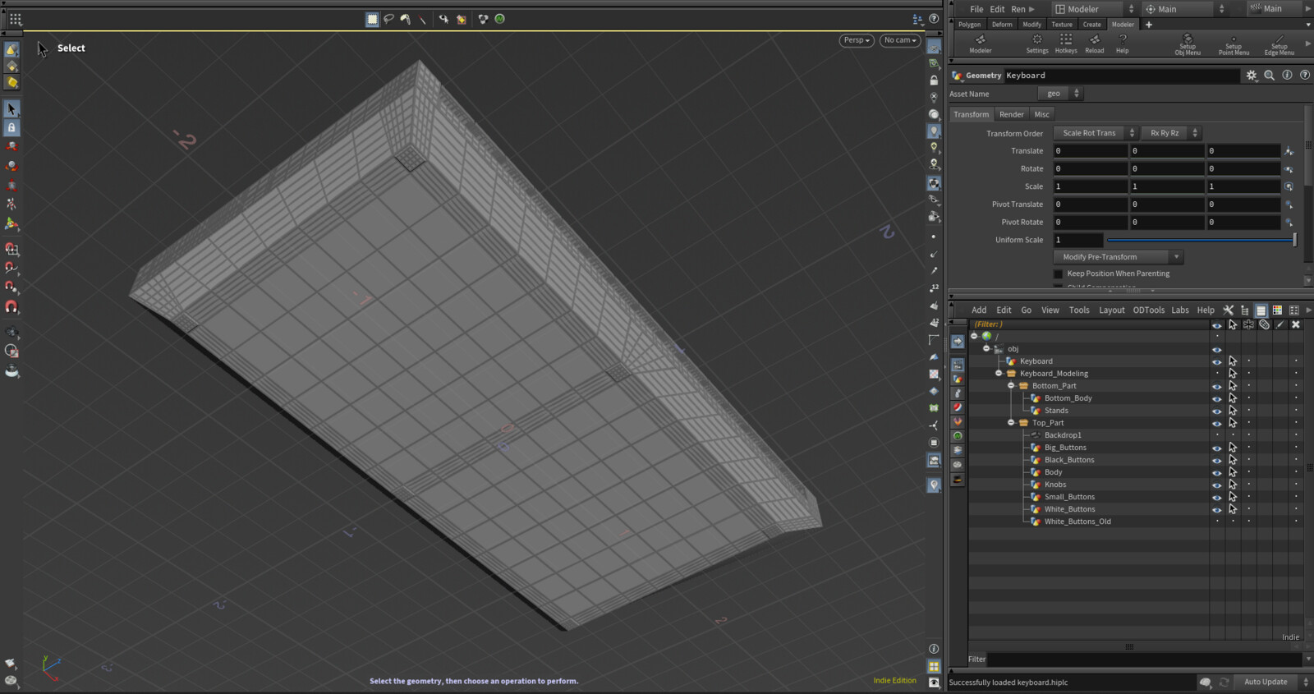Click the Translate X value field

(x=1090, y=151)
